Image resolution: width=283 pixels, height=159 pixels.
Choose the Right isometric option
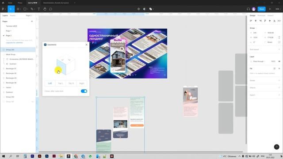pyautogui.click(x=81, y=83)
